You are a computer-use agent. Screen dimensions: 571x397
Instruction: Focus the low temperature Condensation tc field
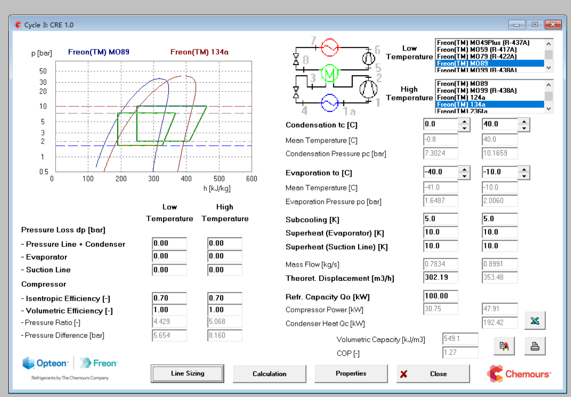click(x=441, y=124)
